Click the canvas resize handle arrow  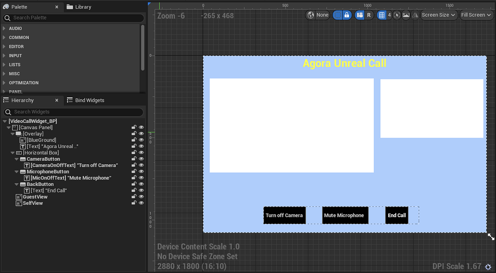click(491, 237)
